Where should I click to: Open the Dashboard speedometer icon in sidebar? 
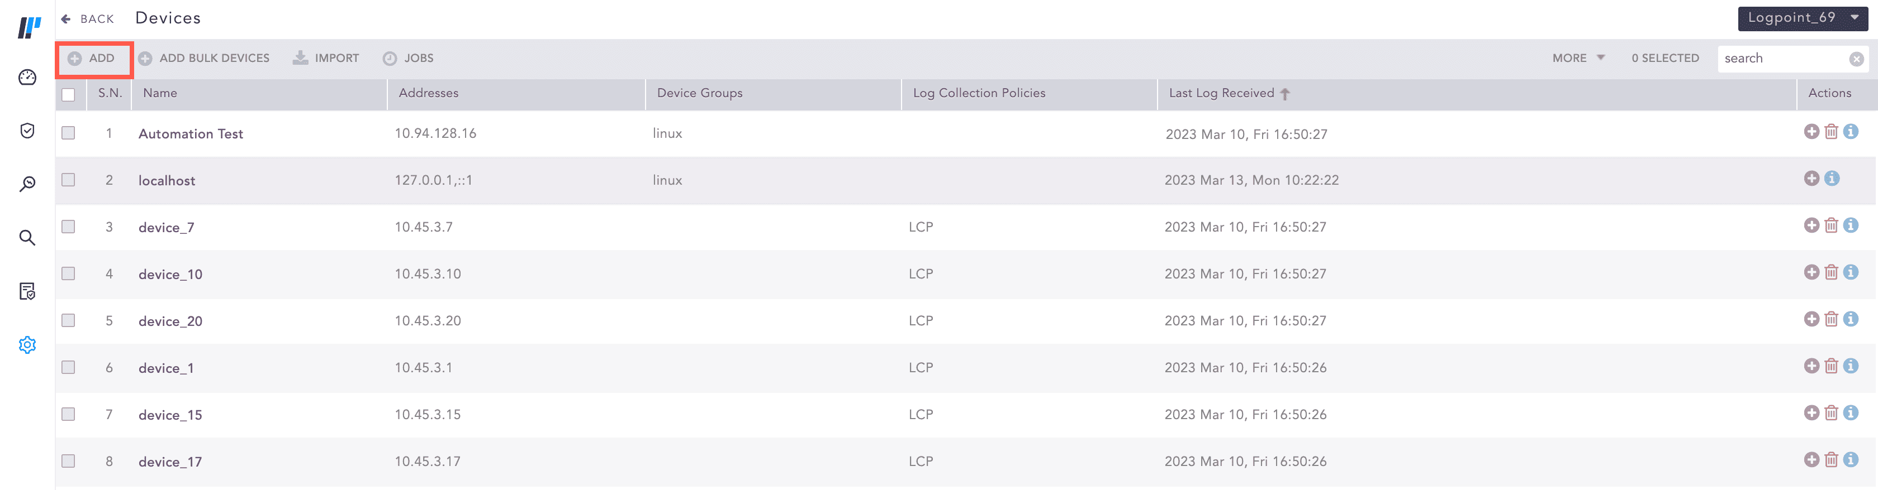click(27, 76)
